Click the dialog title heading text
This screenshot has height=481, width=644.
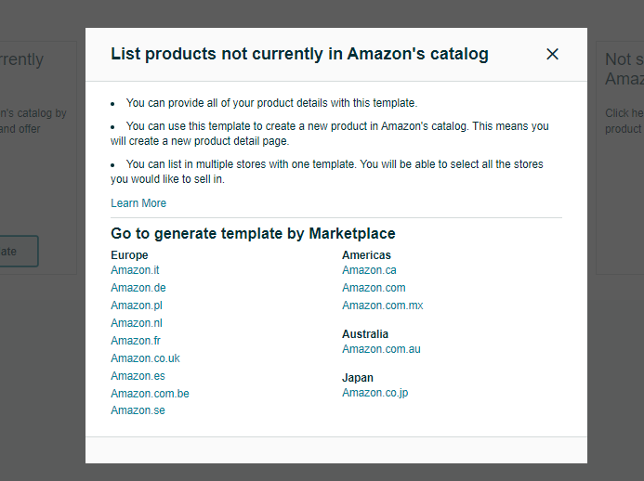299,54
